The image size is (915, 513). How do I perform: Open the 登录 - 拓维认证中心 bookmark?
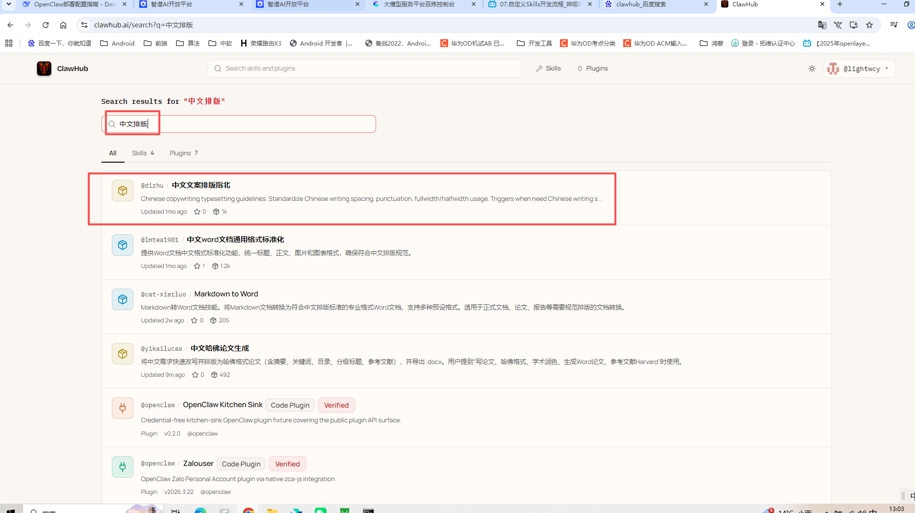(x=763, y=43)
